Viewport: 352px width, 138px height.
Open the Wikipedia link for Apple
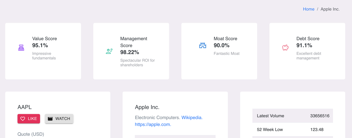(192, 117)
